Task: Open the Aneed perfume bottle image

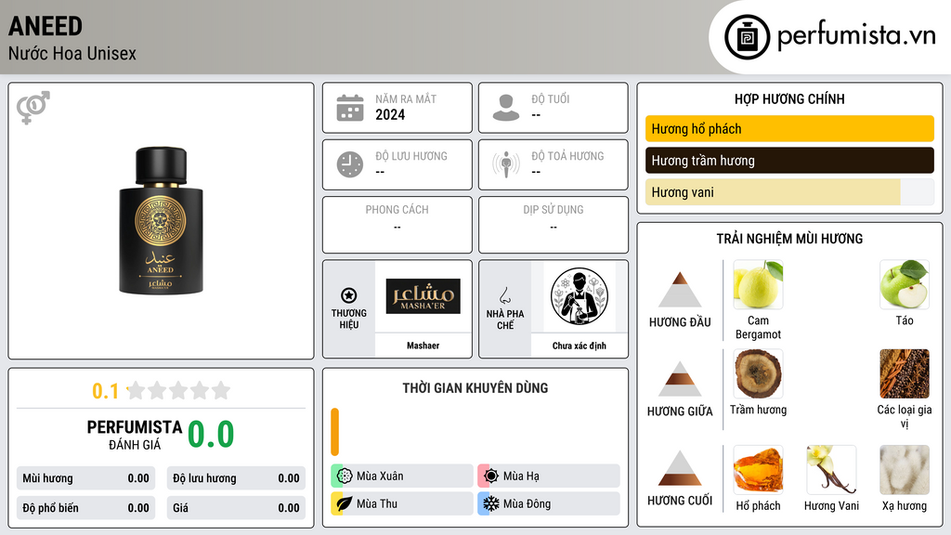Action: pos(161,220)
